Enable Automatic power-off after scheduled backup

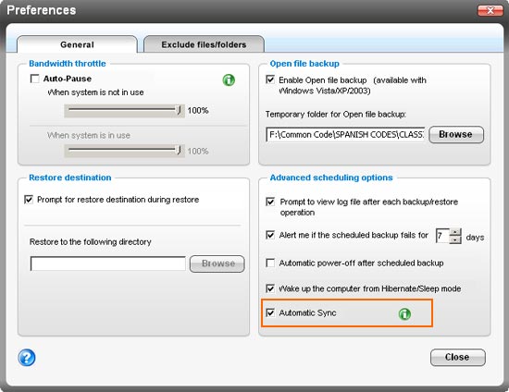[x=270, y=263]
